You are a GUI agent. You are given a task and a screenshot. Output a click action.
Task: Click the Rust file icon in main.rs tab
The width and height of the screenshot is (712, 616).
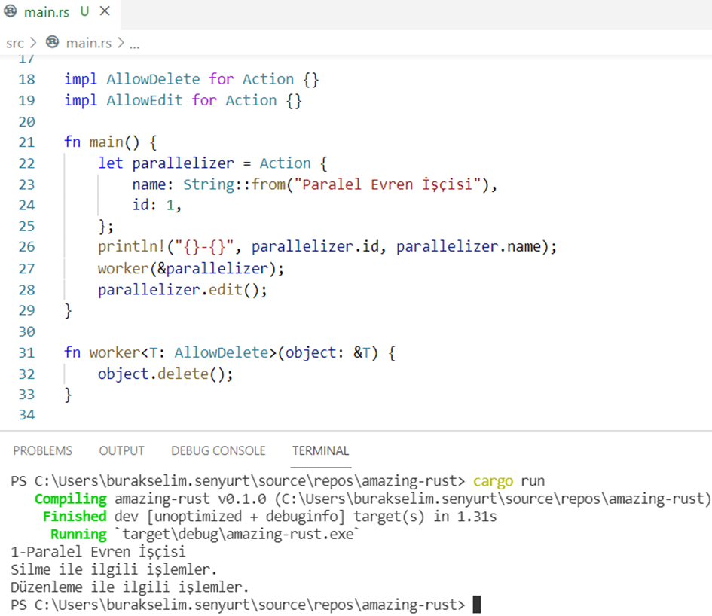coord(12,12)
